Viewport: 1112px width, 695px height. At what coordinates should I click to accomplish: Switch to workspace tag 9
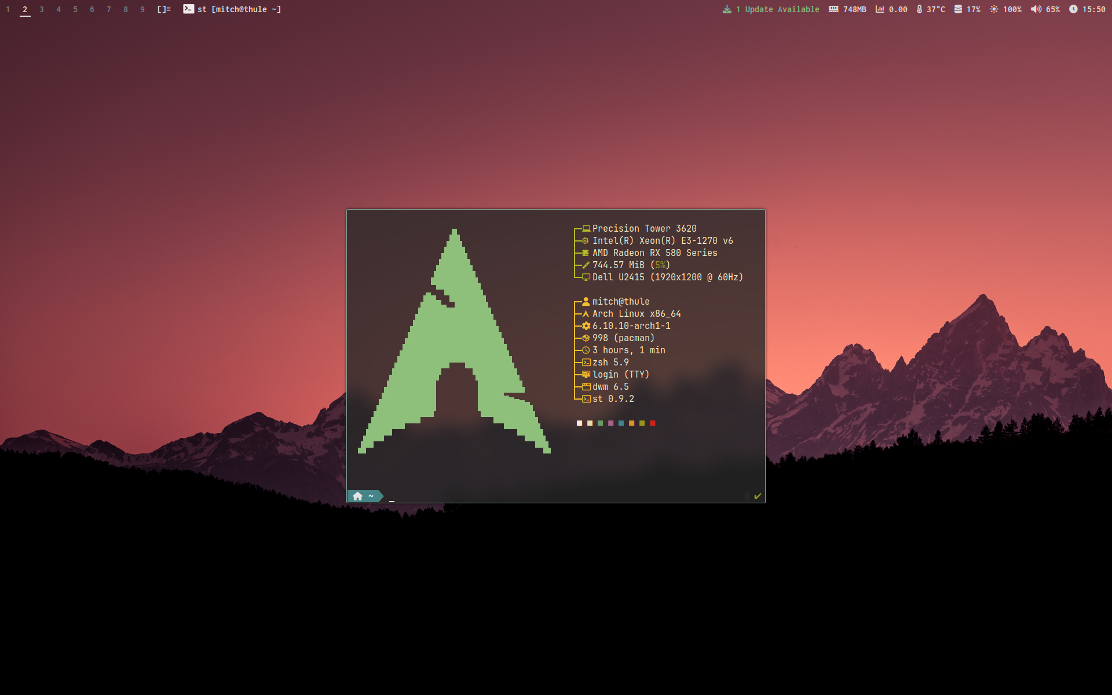click(142, 9)
